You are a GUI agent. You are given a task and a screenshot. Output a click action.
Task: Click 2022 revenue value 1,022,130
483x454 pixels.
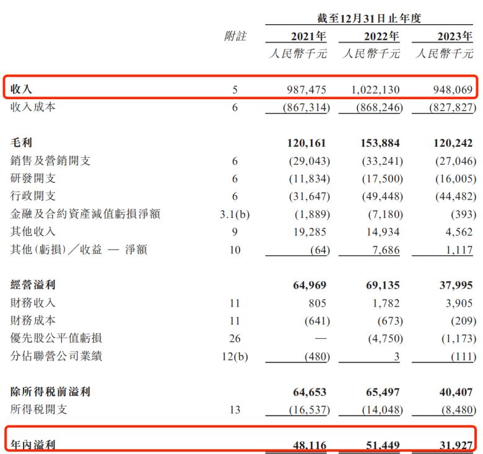click(375, 90)
